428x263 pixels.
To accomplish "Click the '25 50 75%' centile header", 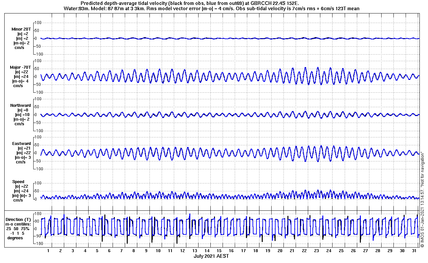I will 18,229.
